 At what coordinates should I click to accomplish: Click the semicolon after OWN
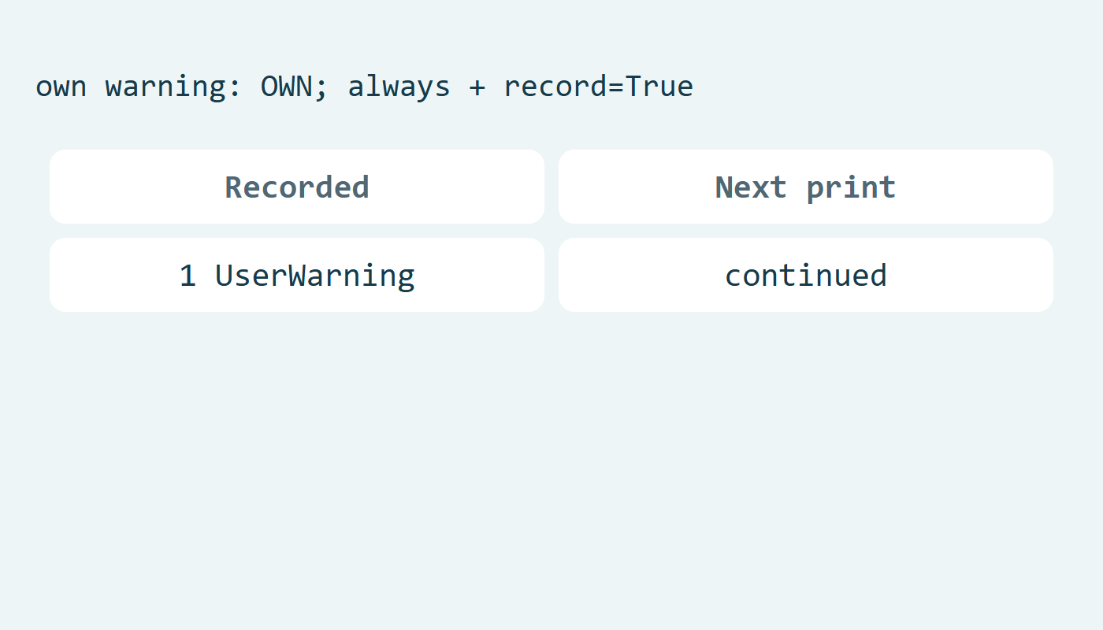coord(321,88)
